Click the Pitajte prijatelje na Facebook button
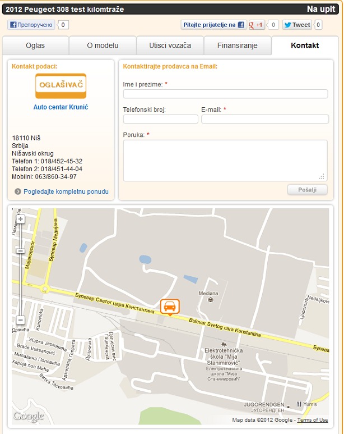 (x=214, y=25)
